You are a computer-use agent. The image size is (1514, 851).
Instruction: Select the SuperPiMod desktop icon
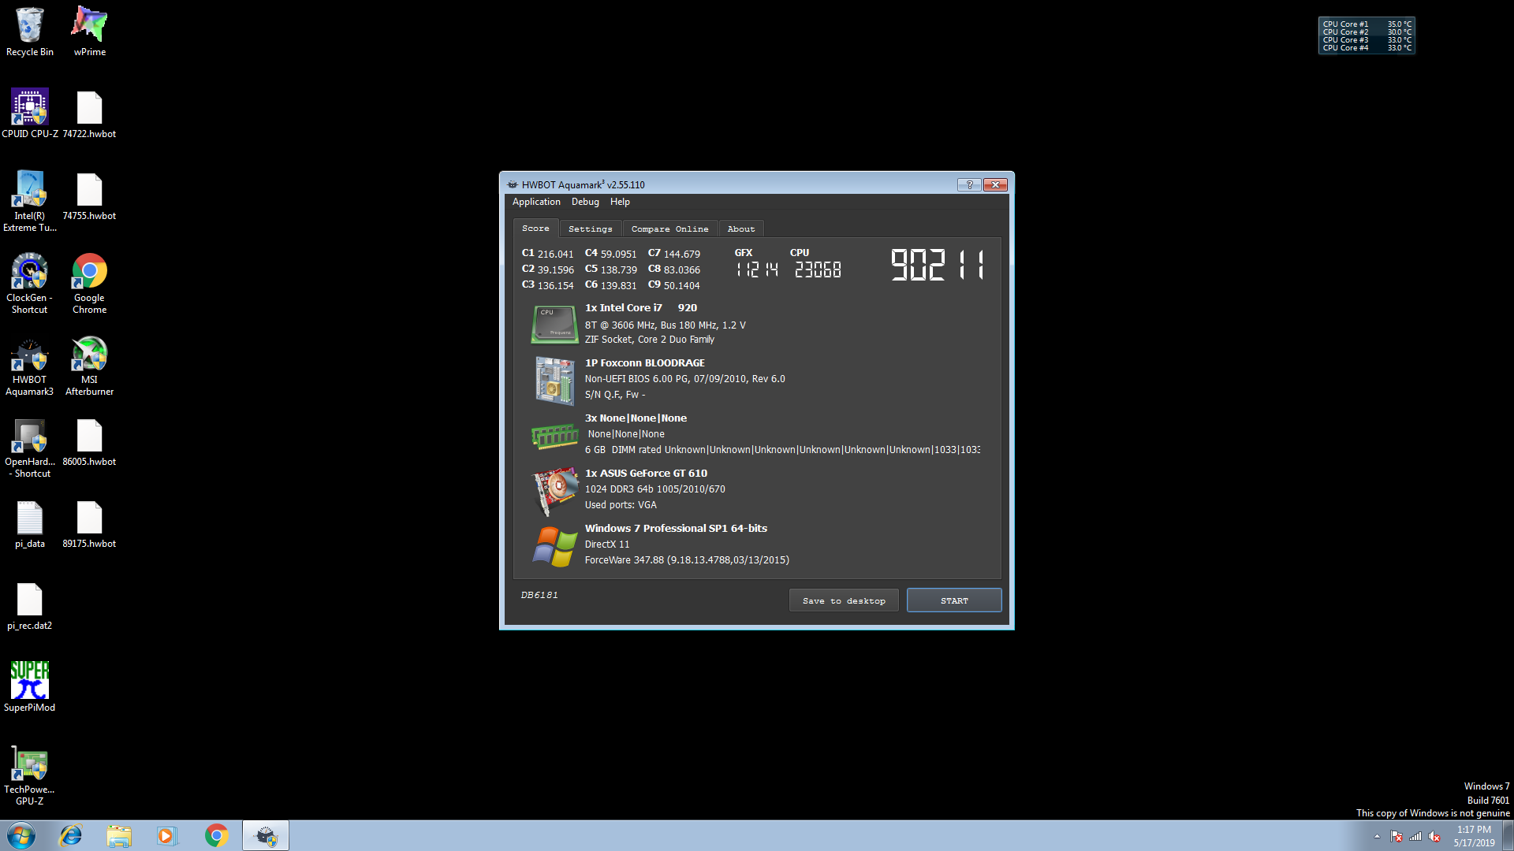click(x=30, y=686)
